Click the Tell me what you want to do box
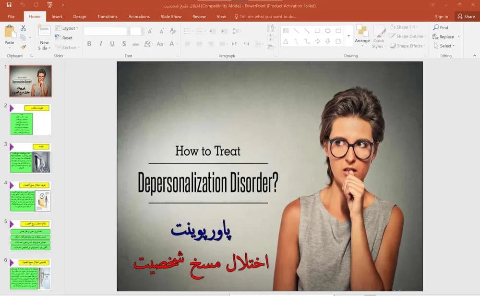Image resolution: width=480 pixels, height=296 pixels. (x=265, y=16)
